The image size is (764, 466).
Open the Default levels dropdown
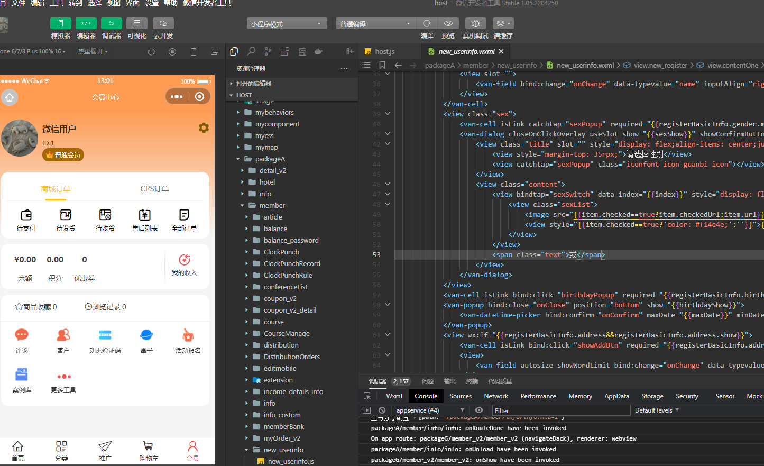coord(657,410)
